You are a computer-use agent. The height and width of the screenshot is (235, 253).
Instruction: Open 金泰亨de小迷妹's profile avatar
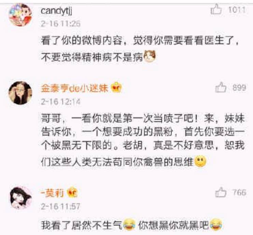[20, 93]
